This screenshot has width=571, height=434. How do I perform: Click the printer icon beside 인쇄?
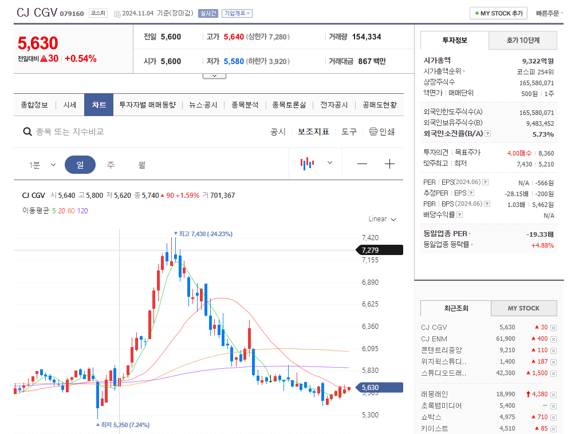coord(373,132)
